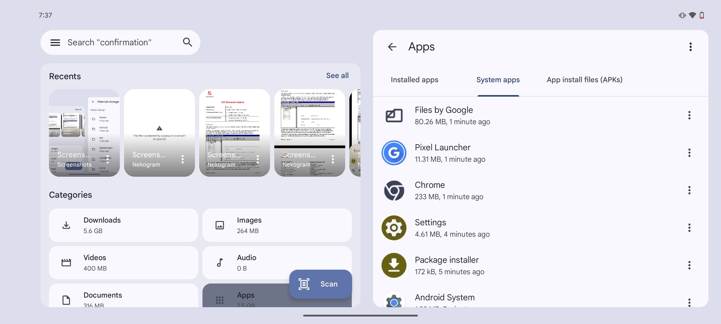The height and width of the screenshot is (324, 721).
Task: Tap the Scan button
Action: (320, 283)
